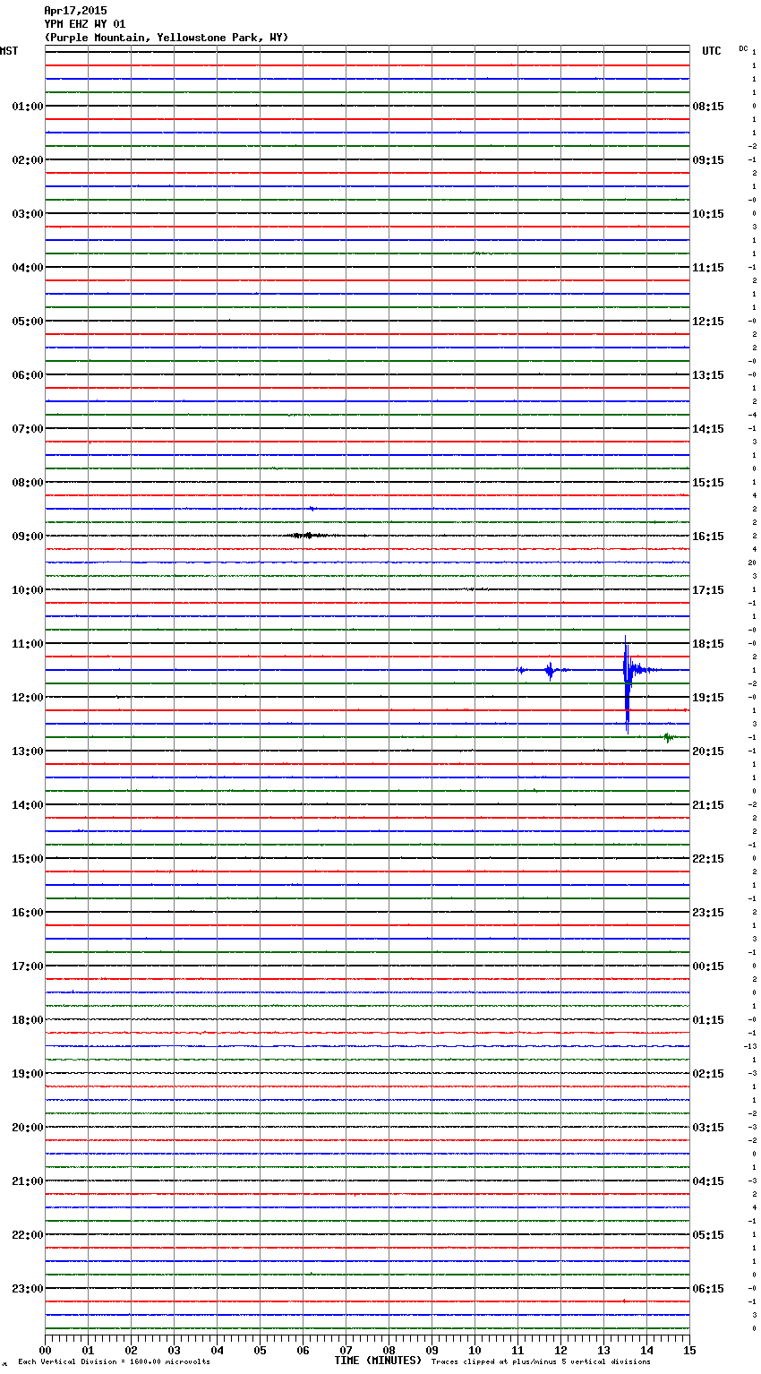
Task: Click the '13' minute tick label on bottom axis
Action: (603, 1350)
